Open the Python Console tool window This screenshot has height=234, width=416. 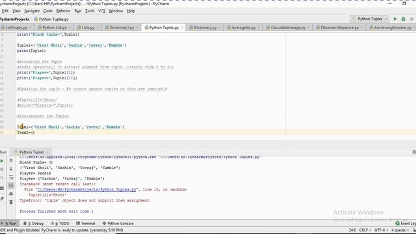(118, 224)
